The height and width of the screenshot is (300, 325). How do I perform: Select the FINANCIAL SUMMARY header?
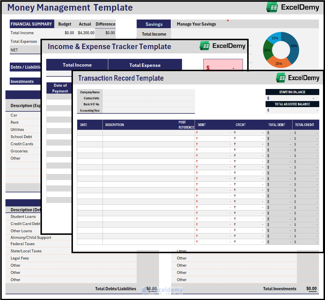(32, 24)
